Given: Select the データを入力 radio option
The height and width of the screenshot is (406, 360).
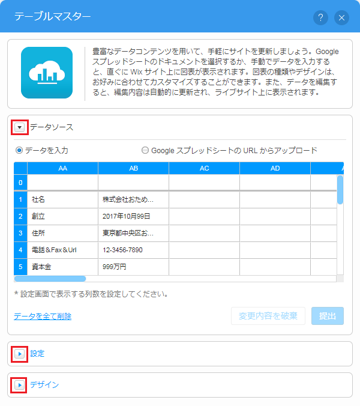Looking at the screenshot, I should 19,150.
